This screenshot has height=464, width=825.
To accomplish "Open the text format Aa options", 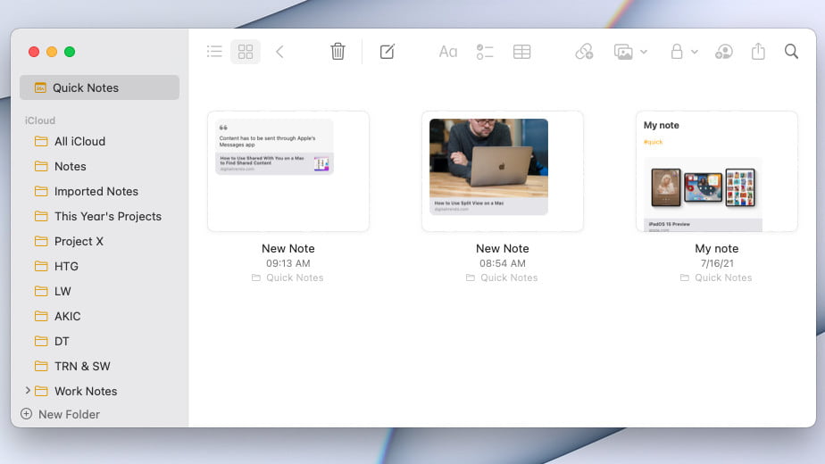I will click(x=447, y=52).
